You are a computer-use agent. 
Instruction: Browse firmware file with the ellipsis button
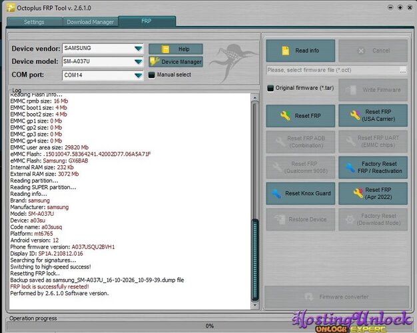tap(402, 71)
